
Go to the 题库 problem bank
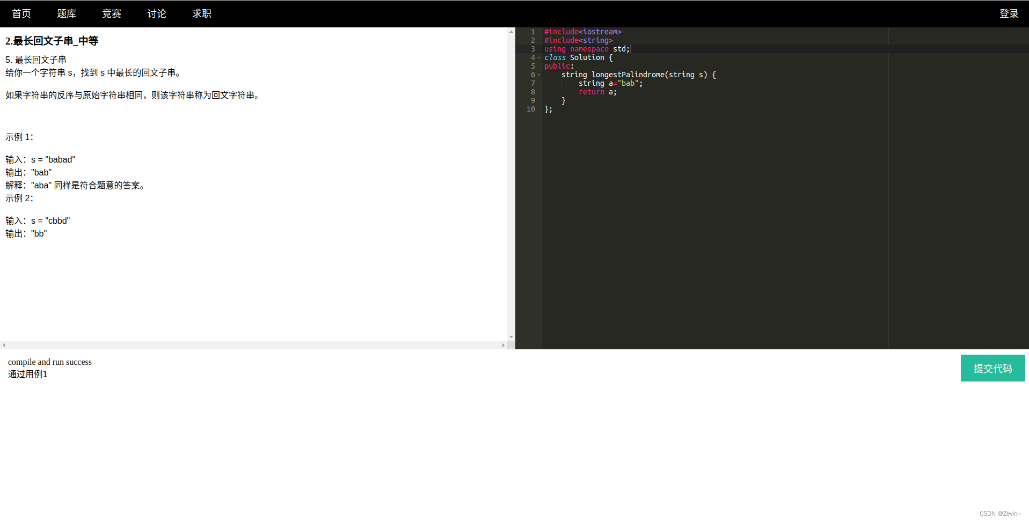click(x=67, y=14)
